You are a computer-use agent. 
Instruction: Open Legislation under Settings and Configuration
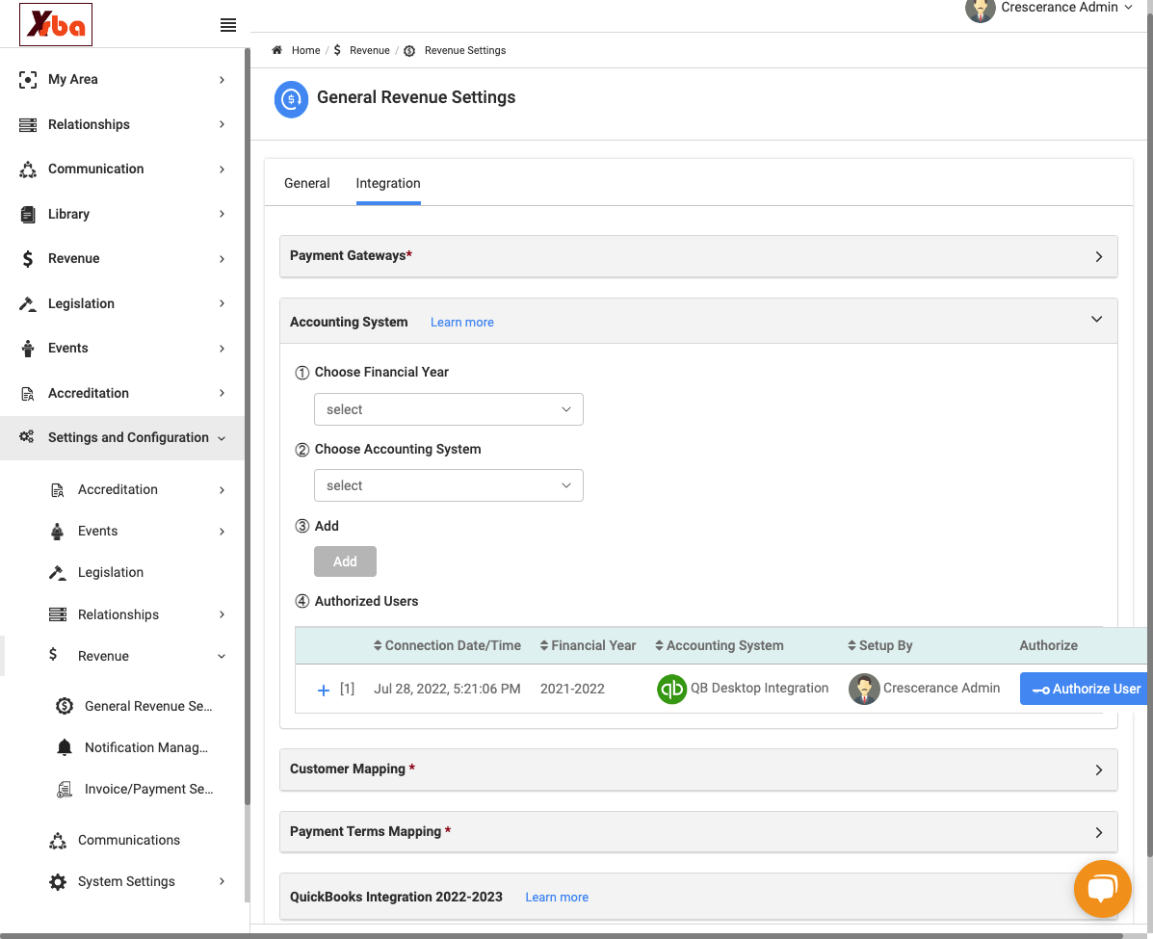click(111, 572)
